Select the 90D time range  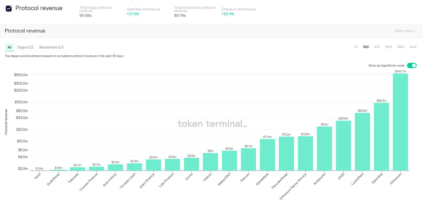point(377,47)
